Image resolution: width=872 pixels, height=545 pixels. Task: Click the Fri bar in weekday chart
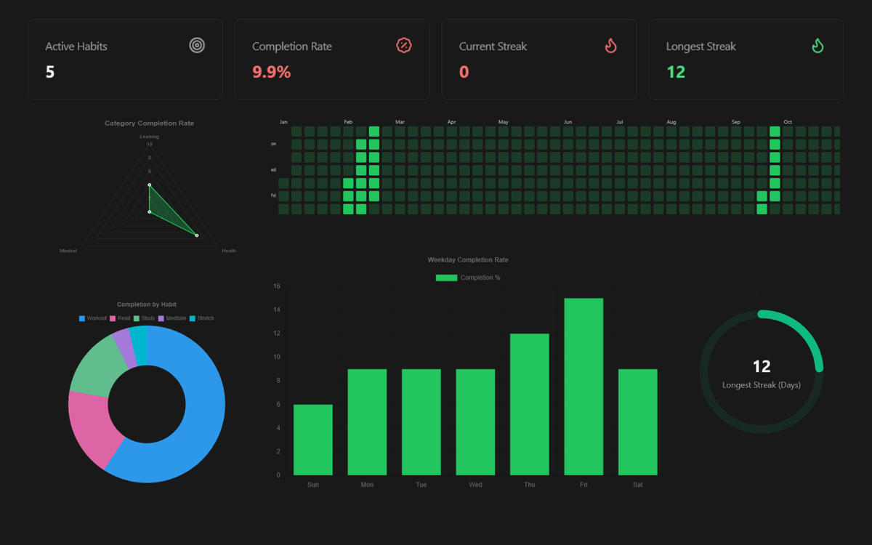(x=584, y=387)
